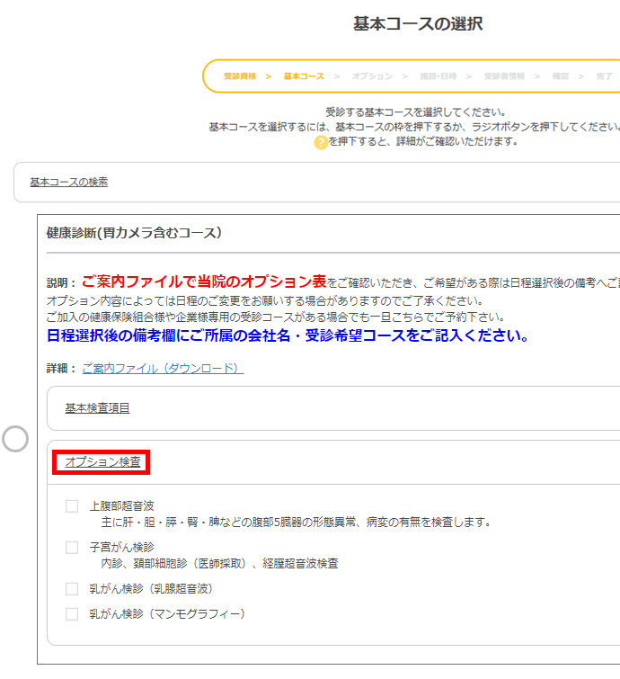Select the 確認 step in breadcrumb

pyautogui.click(x=561, y=76)
